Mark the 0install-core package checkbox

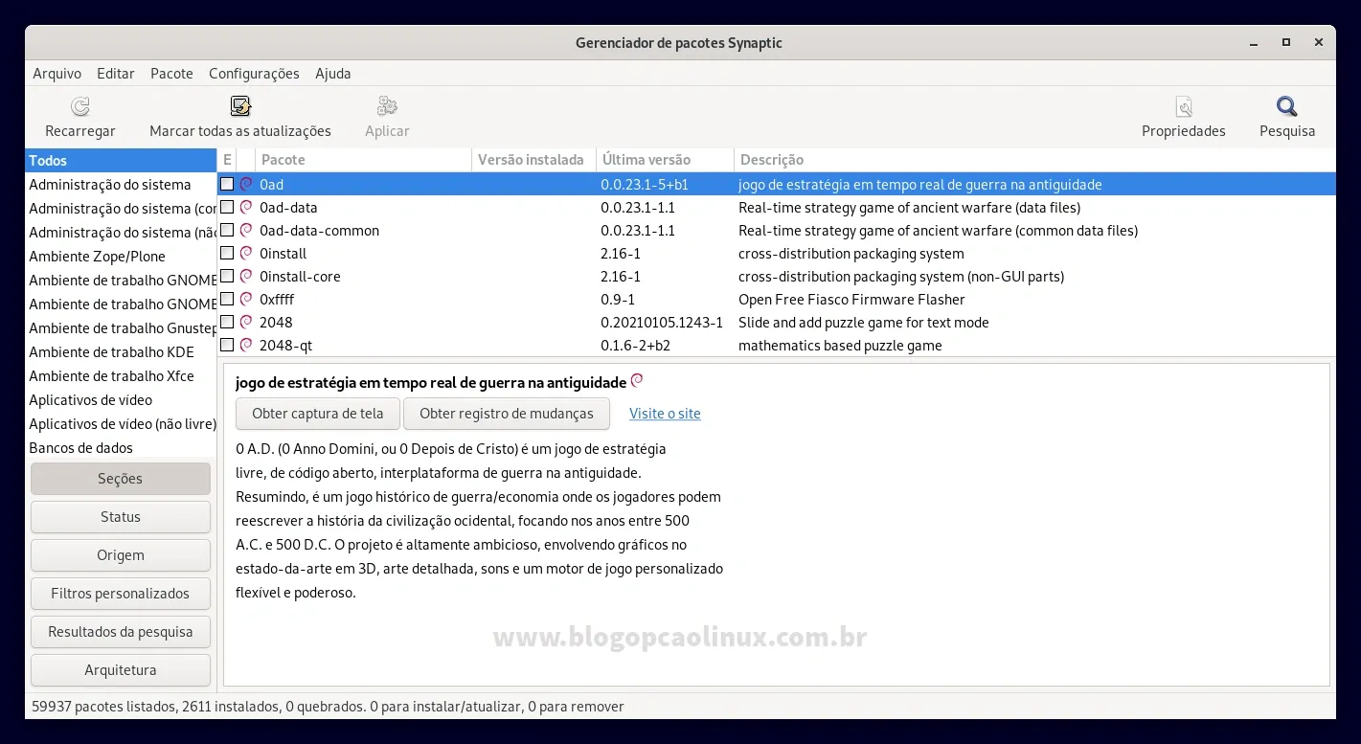[x=227, y=276]
